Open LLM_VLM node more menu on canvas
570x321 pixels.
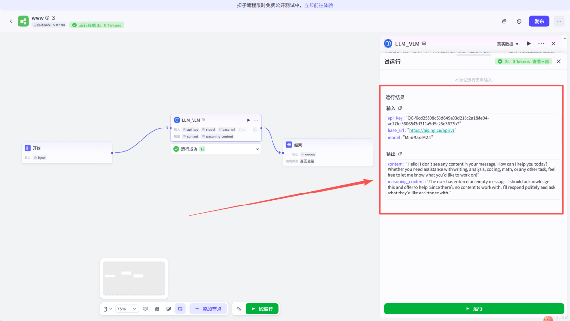click(x=256, y=120)
